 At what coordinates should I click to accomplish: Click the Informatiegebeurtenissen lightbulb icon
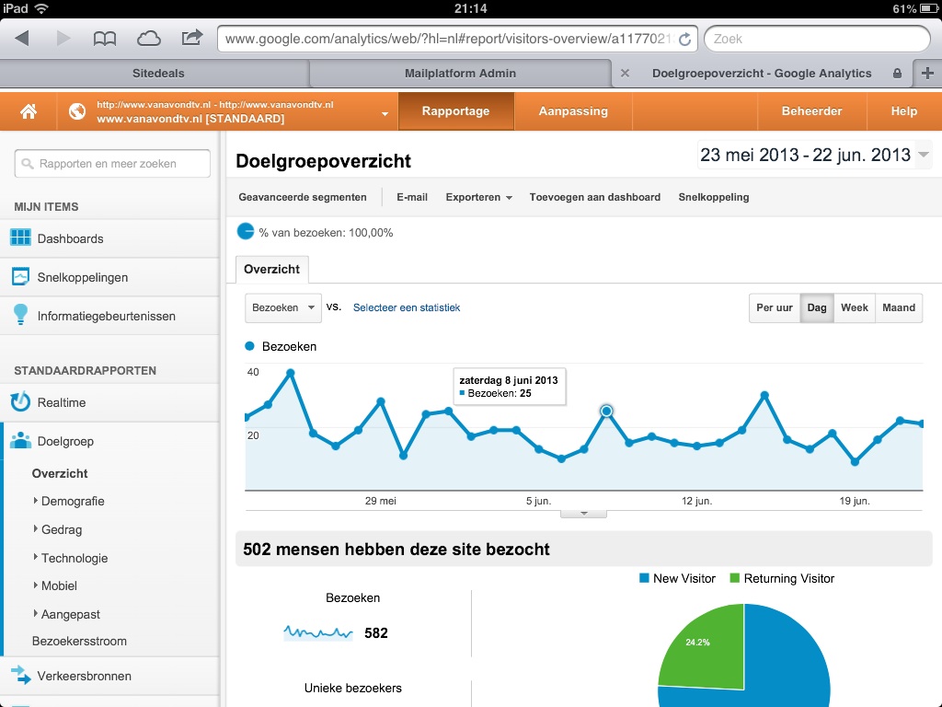click(20, 315)
